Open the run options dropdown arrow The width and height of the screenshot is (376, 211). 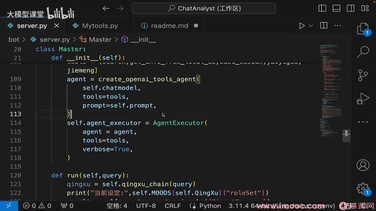tap(311, 25)
